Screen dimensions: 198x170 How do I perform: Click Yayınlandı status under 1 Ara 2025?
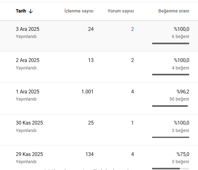(x=26, y=99)
